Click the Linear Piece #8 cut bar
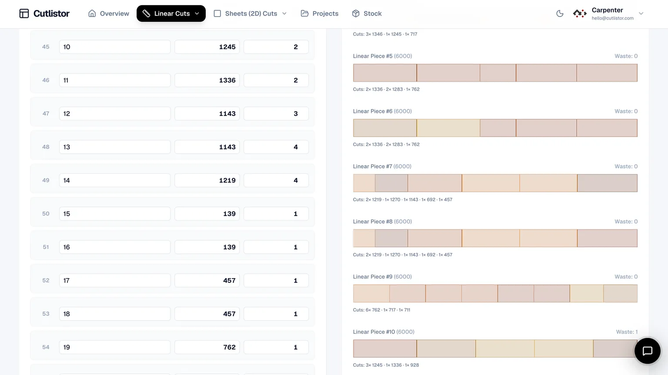This screenshot has width=668, height=375. [495, 238]
